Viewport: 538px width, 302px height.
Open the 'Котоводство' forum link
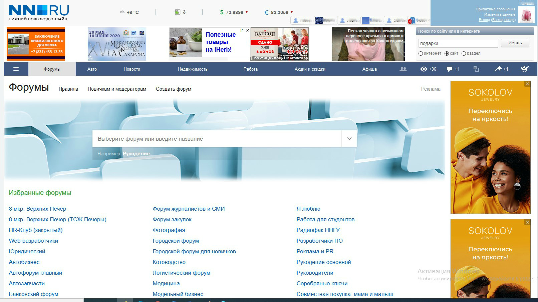coord(169,262)
